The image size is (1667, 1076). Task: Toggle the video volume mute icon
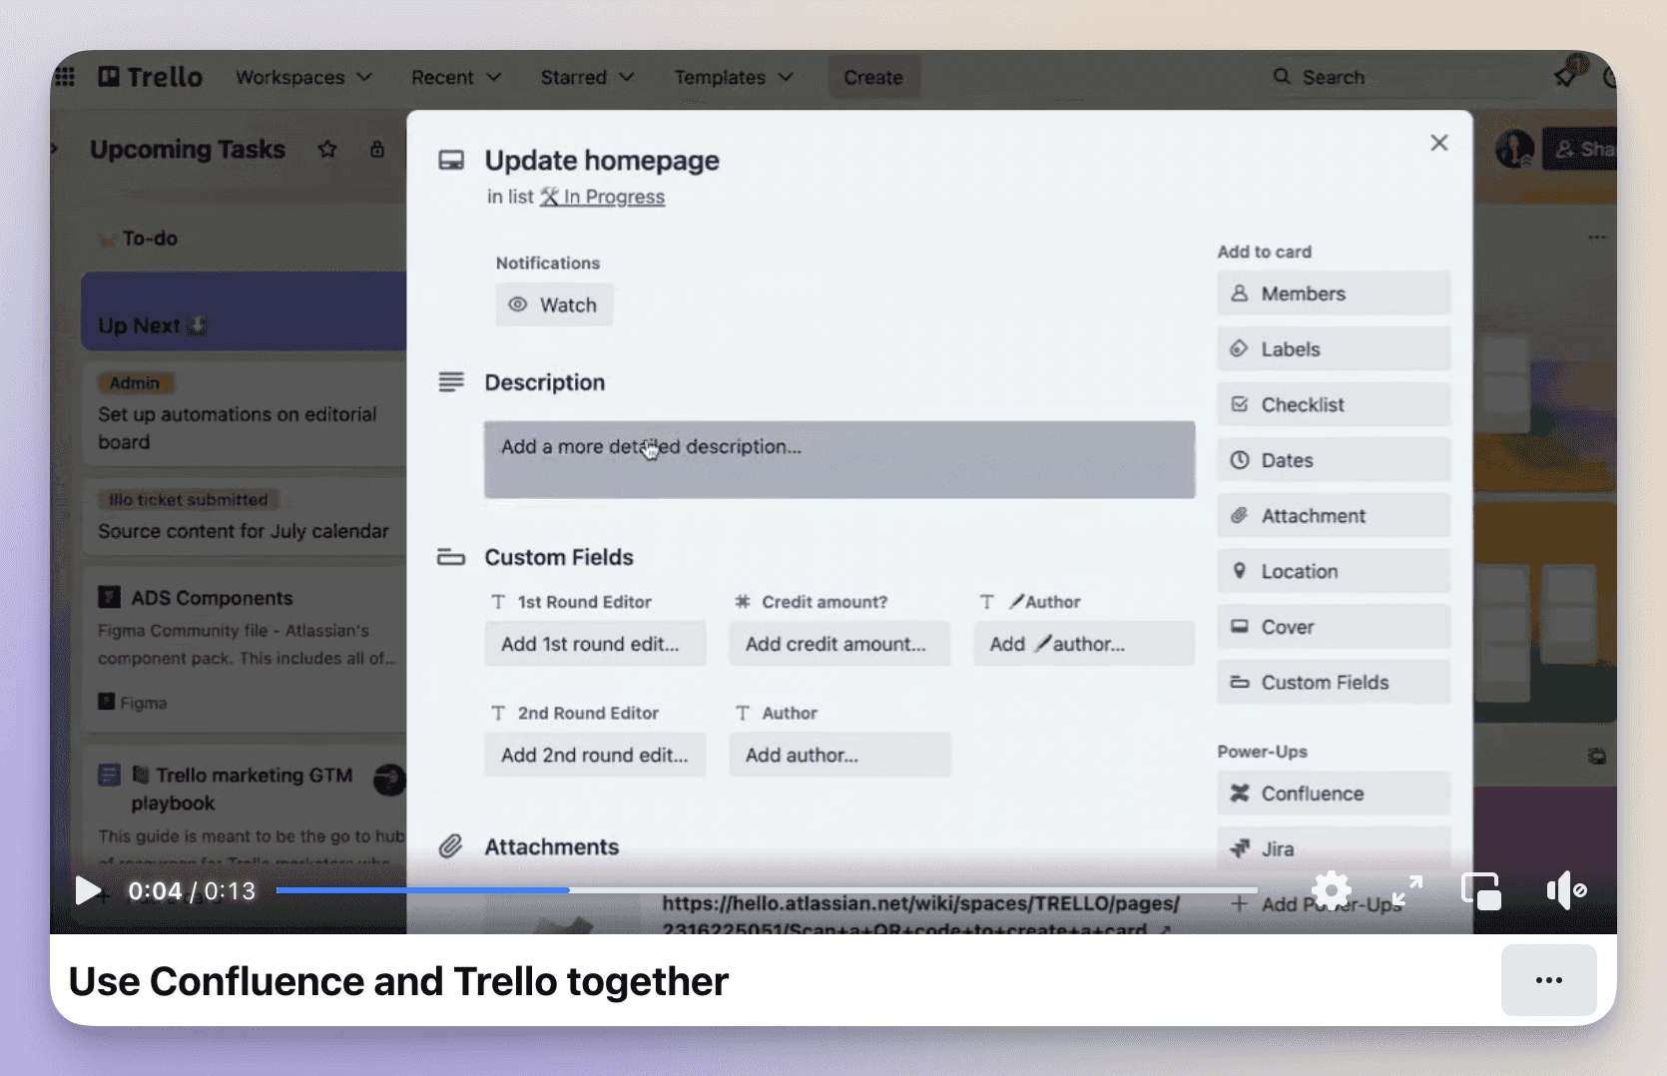(1566, 890)
